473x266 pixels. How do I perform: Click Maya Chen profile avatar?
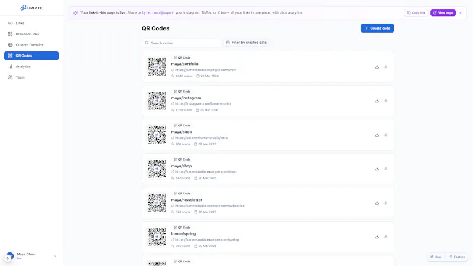(x=9, y=257)
